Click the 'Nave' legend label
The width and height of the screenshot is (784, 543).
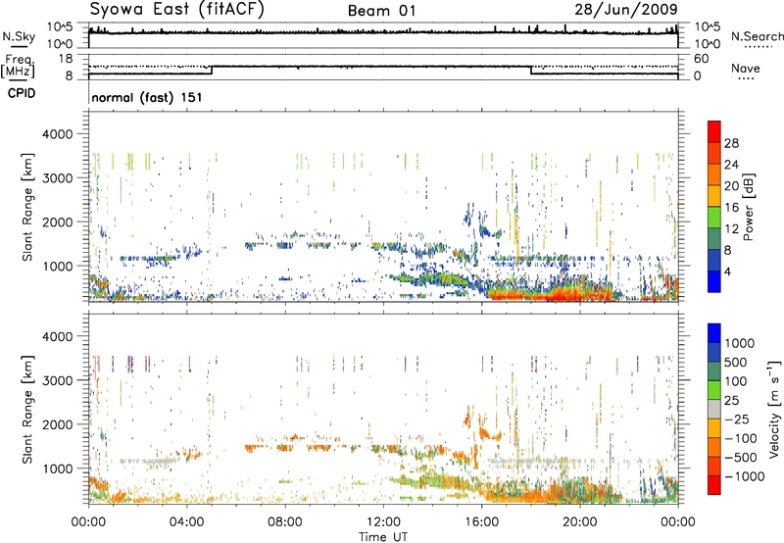pos(746,68)
